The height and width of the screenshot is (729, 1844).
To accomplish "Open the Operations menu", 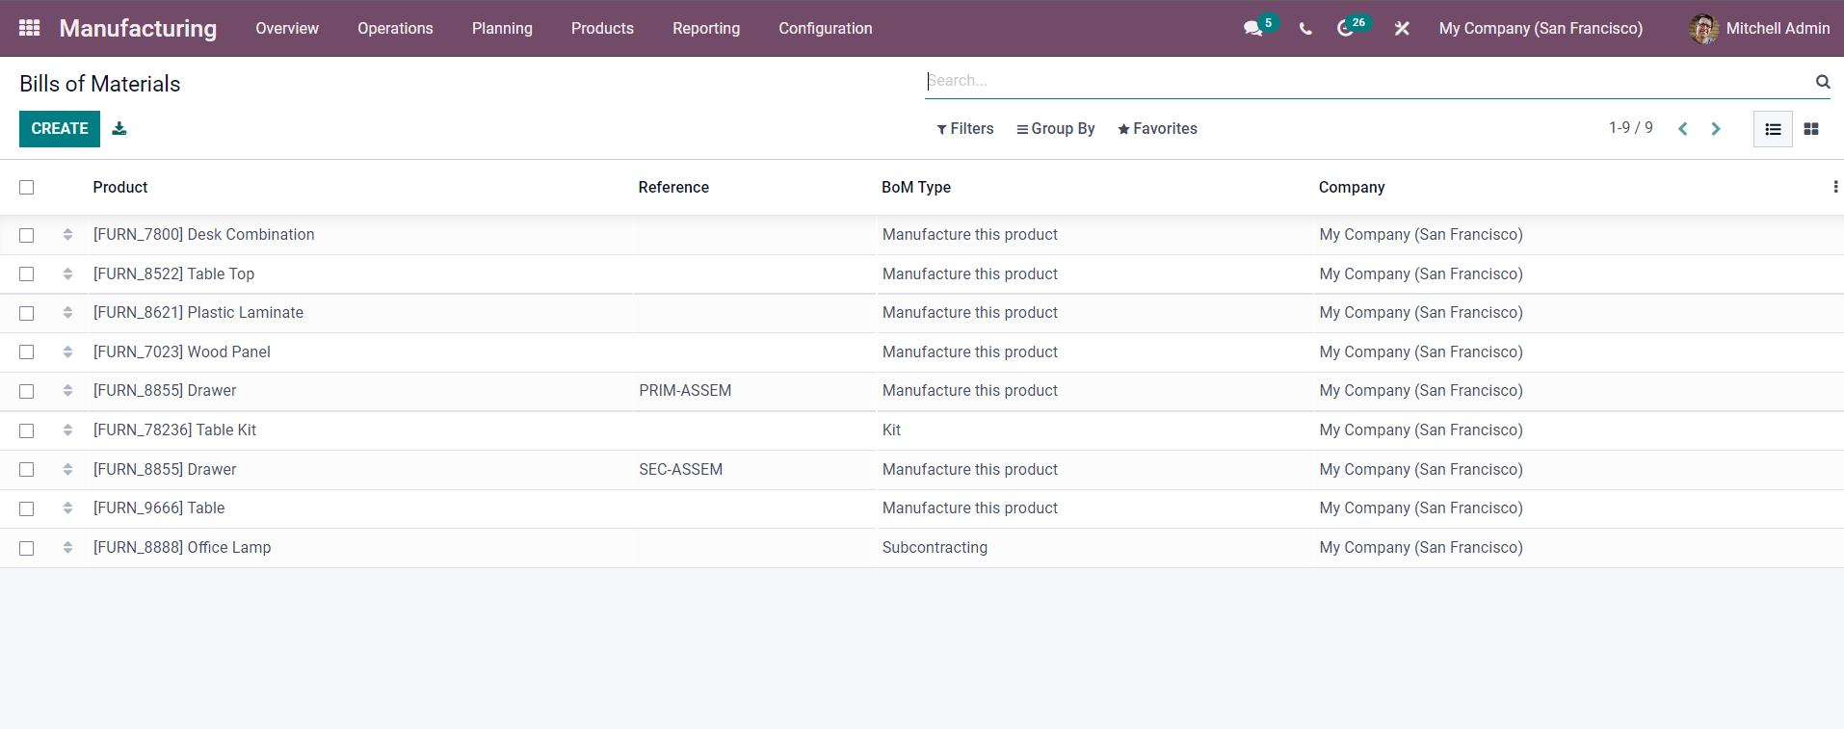I will (x=395, y=29).
